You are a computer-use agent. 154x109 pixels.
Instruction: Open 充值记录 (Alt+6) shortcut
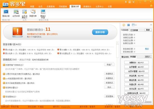click(136, 85)
